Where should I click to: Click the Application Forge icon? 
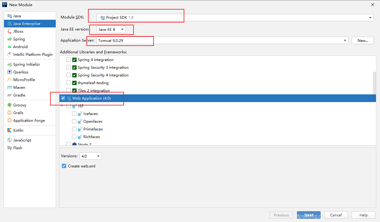(10, 120)
